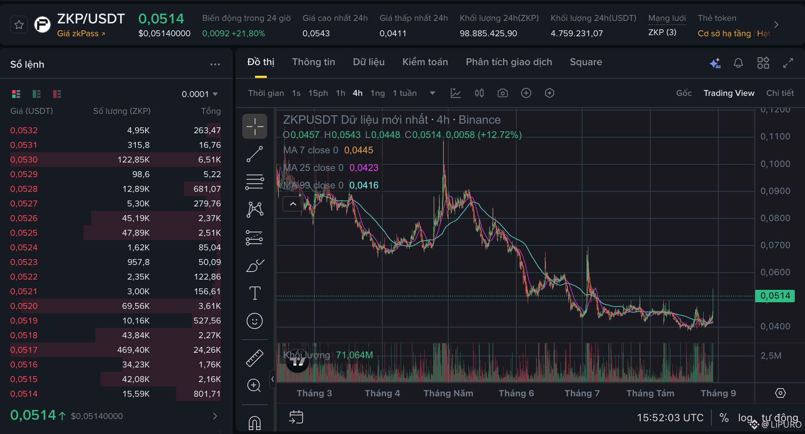Select the trend line drawing tool

(x=255, y=154)
